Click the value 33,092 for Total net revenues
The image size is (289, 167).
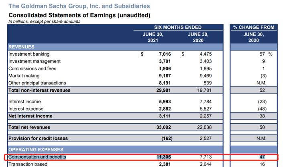coord(163,127)
